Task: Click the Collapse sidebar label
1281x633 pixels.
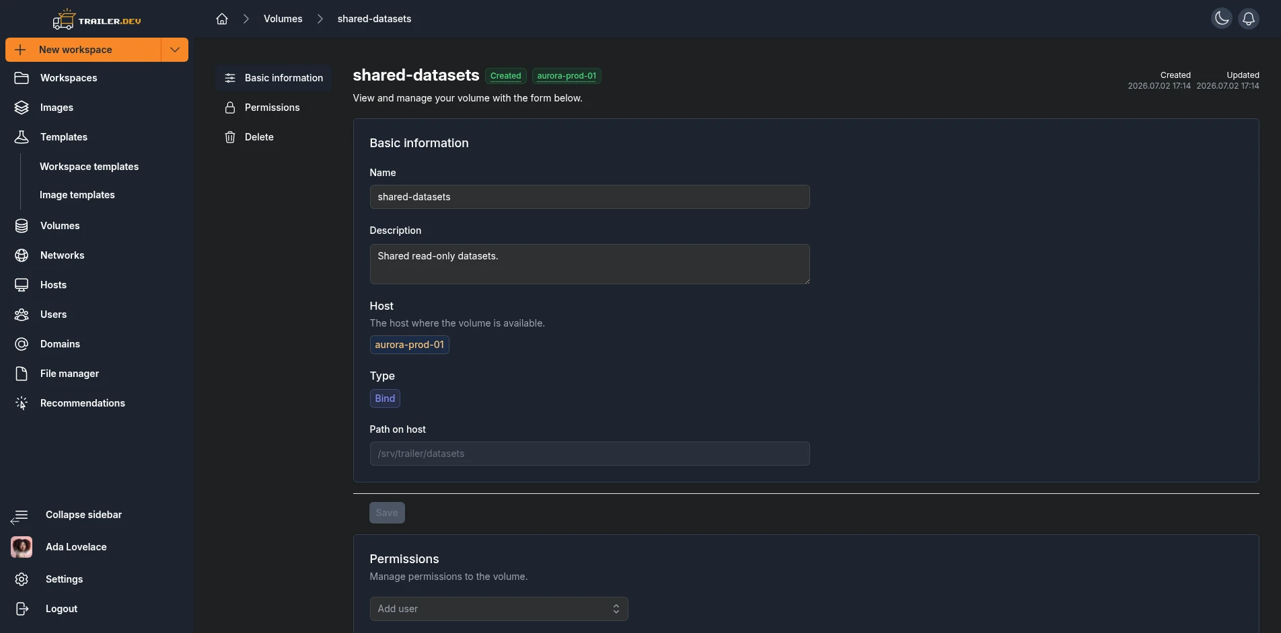Action: 83,515
